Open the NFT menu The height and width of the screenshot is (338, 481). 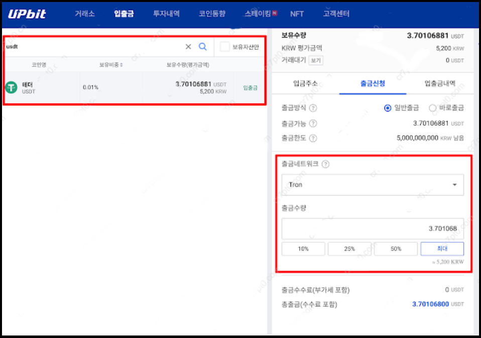(297, 14)
